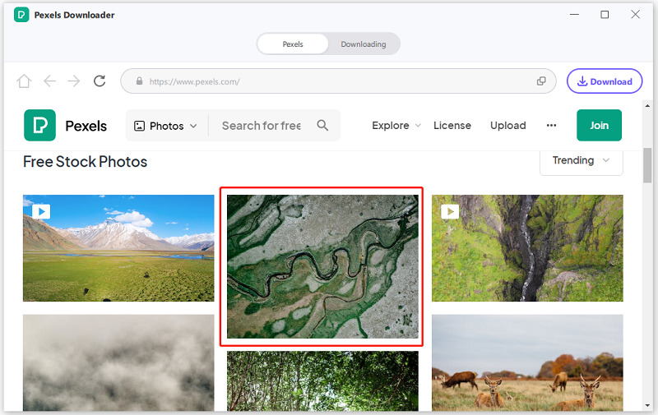Screen dimensions: 658x415
Task: Open the cloudy fog photo thumbnail
Action: [x=118, y=362]
